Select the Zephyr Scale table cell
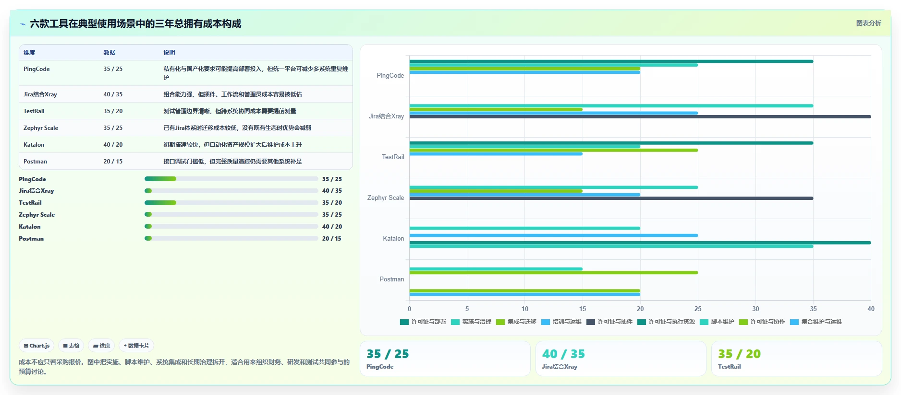Screen dimensions: 901x395 tap(41, 128)
